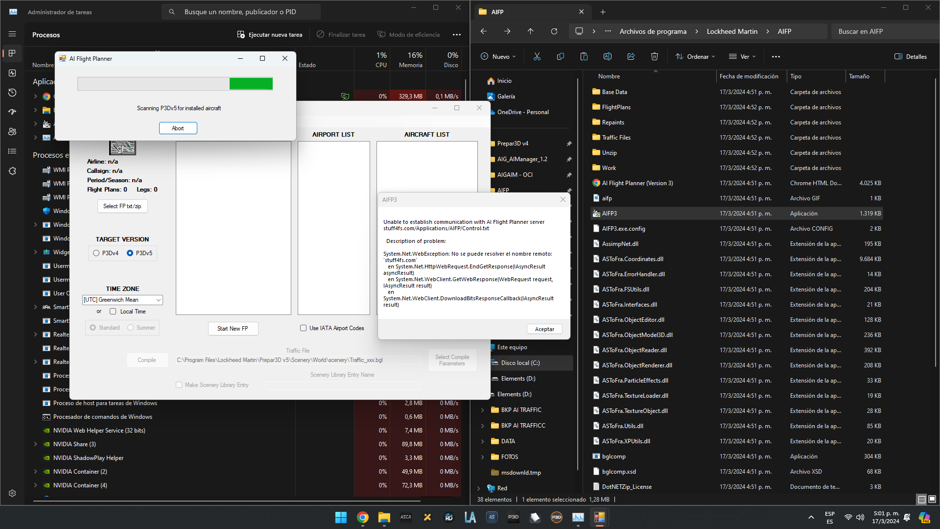940x529 pixels.
Task: Expand the DATA folder in navigation pane
Action: [x=482, y=441]
